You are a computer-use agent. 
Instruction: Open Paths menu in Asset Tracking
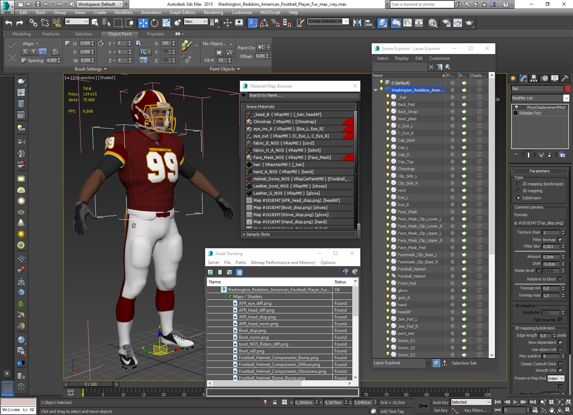click(x=241, y=263)
